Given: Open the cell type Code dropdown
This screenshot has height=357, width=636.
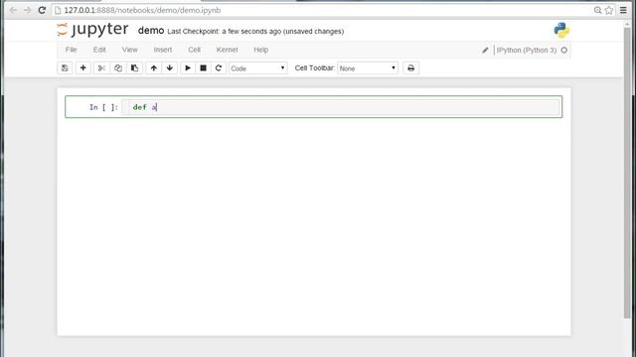Looking at the screenshot, I should tap(258, 68).
